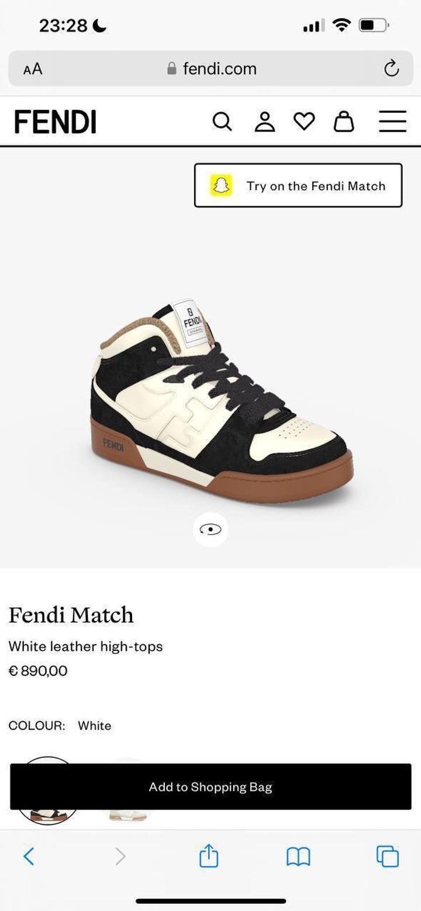Screen dimensions: 421x911
Task: Open the wishlist heart icon
Action: click(x=303, y=122)
